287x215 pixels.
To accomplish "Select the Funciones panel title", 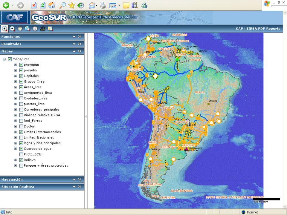I will tap(11, 36).
